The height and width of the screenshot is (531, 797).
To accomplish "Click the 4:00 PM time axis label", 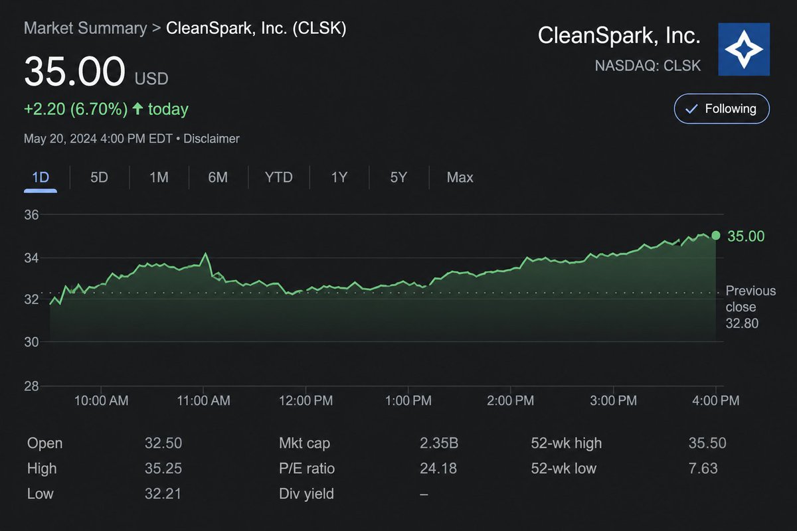I will click(x=715, y=400).
